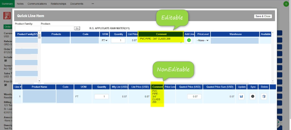The image size is (291, 130).
Task: Click the green Add Line plus icon
Action: point(189,40)
